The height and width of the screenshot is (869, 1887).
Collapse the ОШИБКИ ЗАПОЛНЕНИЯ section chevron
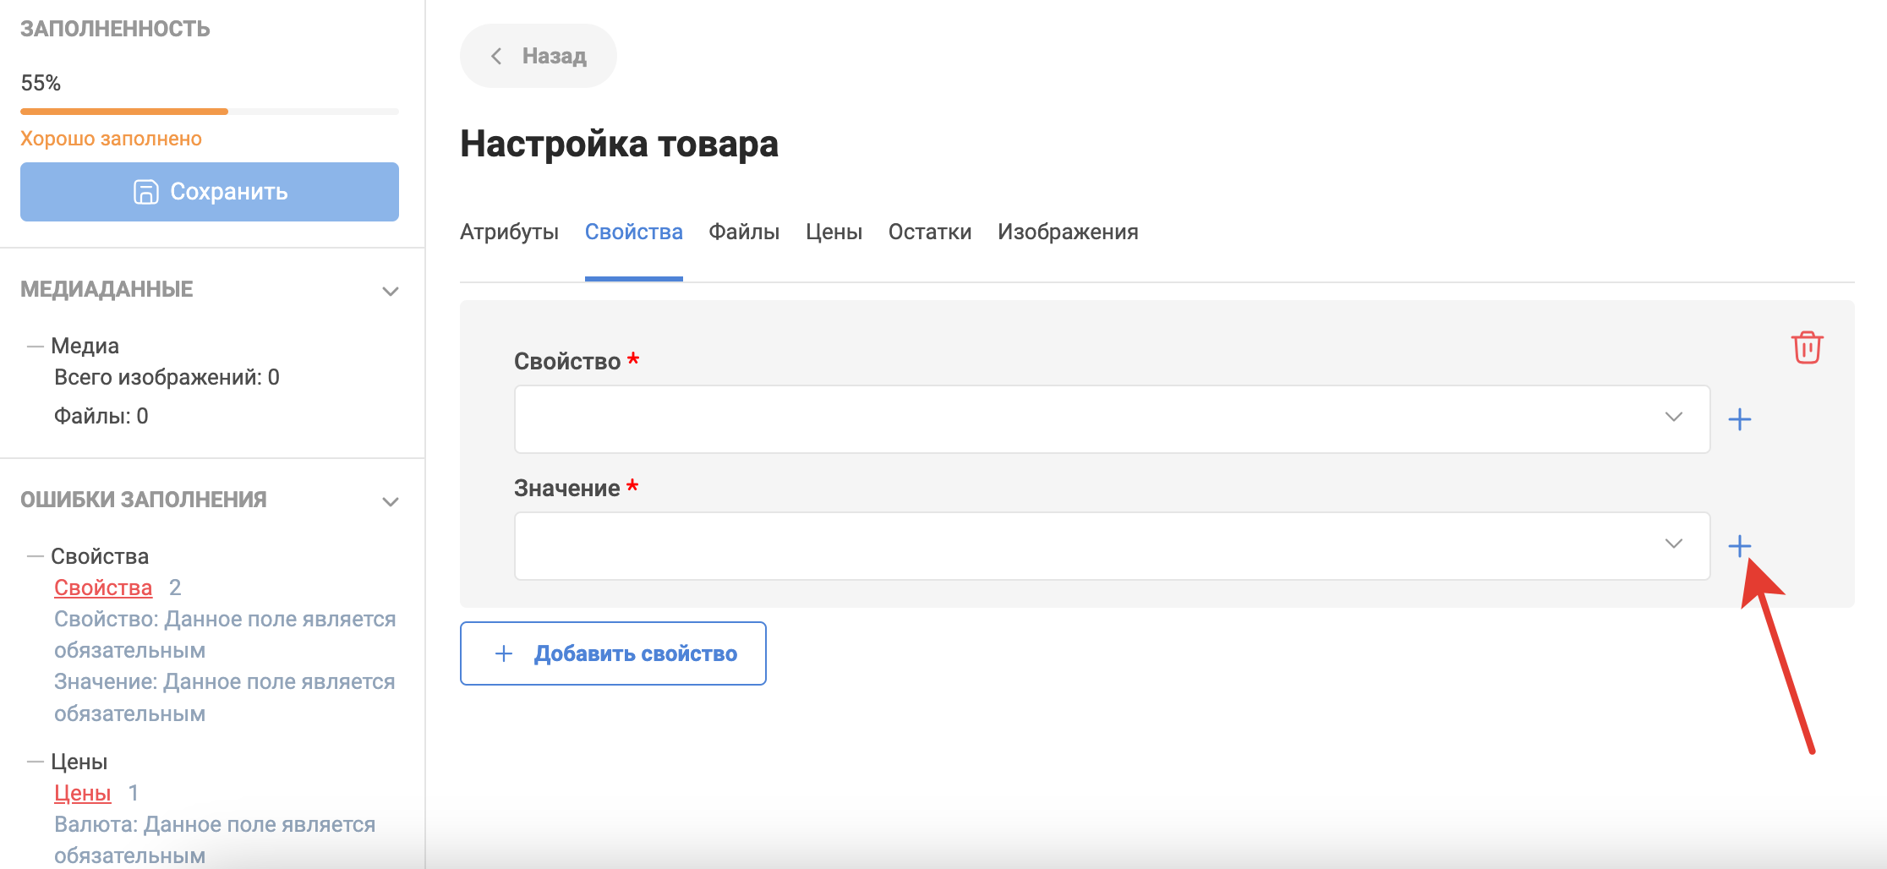click(390, 501)
